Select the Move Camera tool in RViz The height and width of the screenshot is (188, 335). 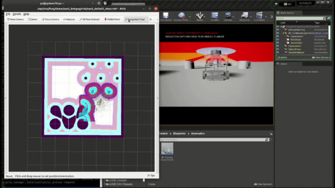16,19
